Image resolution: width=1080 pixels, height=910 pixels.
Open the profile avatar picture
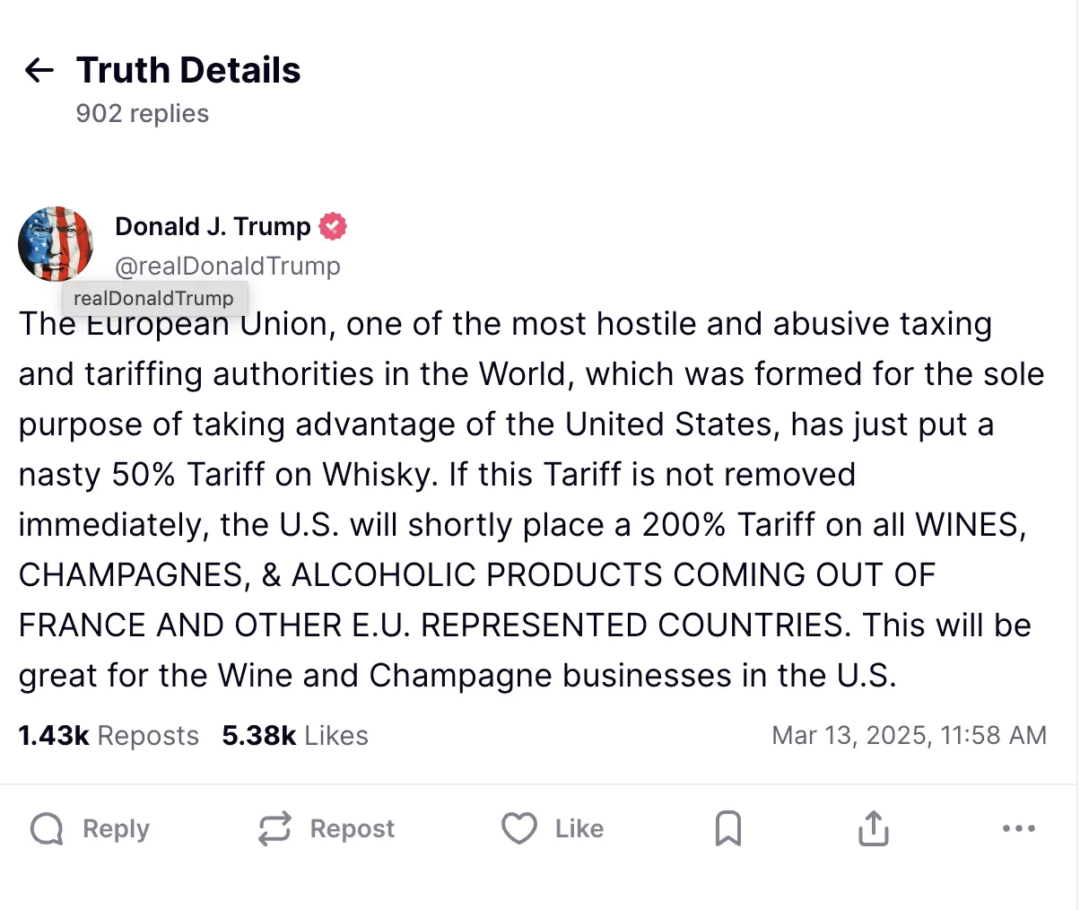pos(56,243)
